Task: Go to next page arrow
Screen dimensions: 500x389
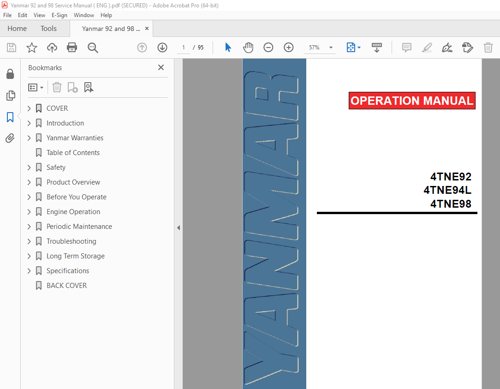Action: click(162, 48)
